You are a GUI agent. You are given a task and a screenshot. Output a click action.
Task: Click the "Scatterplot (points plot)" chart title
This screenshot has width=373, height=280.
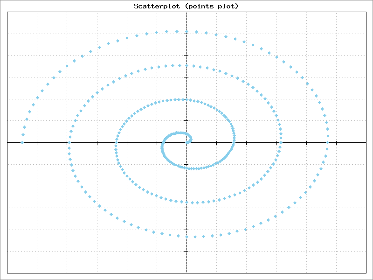(x=186, y=6)
